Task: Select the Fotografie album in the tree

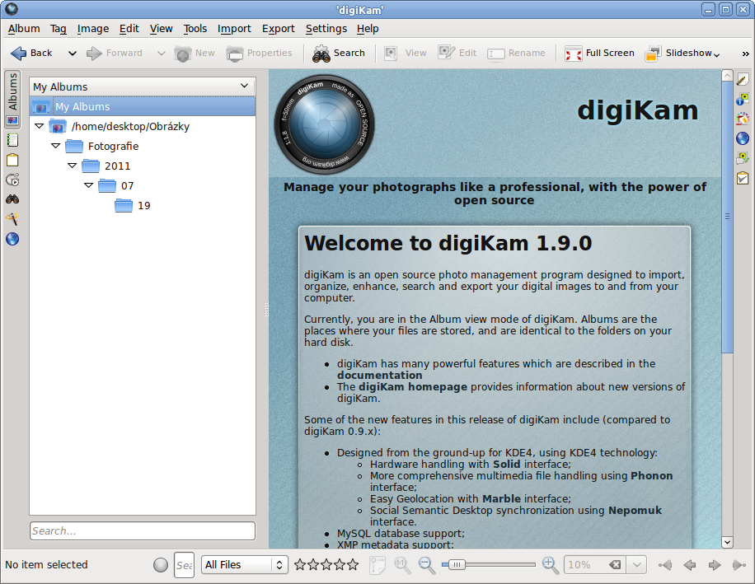Action: point(102,146)
